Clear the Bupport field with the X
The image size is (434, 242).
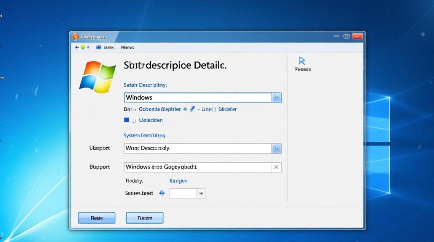pyautogui.click(x=276, y=167)
